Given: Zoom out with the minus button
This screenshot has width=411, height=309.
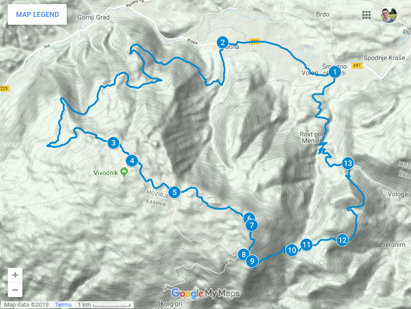Looking at the screenshot, I should point(15,290).
